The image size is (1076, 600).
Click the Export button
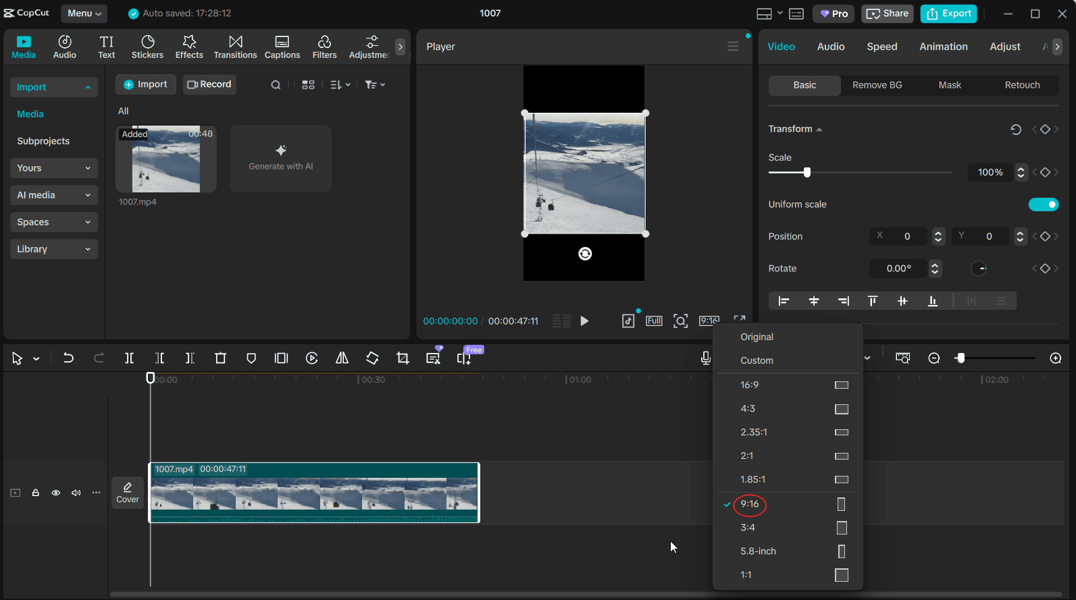[x=948, y=13]
